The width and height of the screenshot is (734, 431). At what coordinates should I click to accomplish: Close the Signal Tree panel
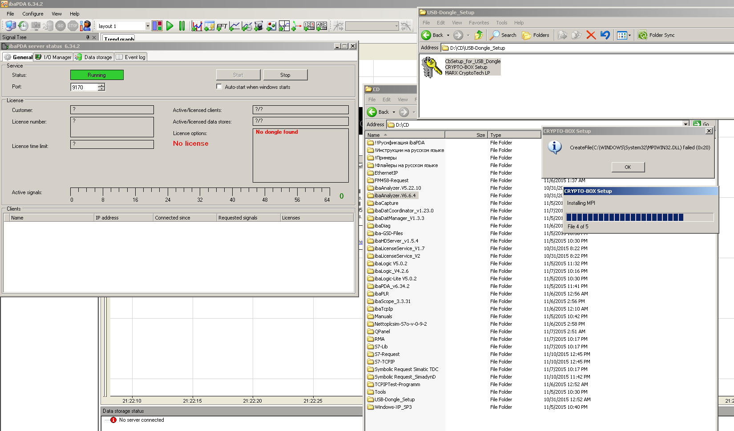[94, 37]
